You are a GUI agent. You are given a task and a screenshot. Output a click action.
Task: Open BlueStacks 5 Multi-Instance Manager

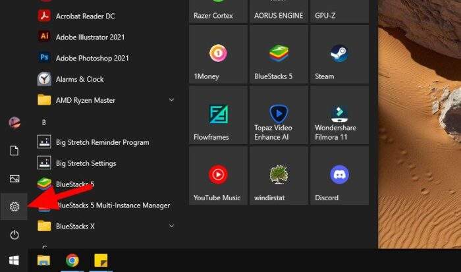click(113, 205)
